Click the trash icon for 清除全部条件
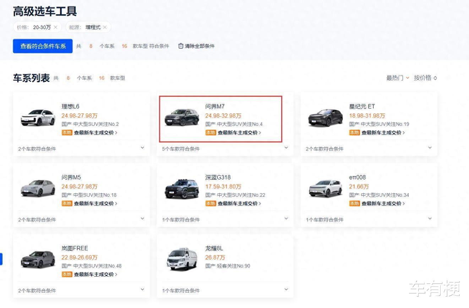Screen dimensions: 469x308 pos(181,46)
